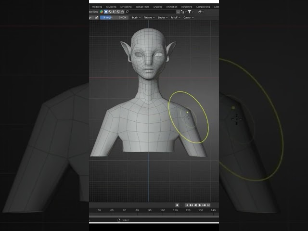Toggle the auto keying record button
The width and height of the screenshot is (308, 231).
click(177, 205)
